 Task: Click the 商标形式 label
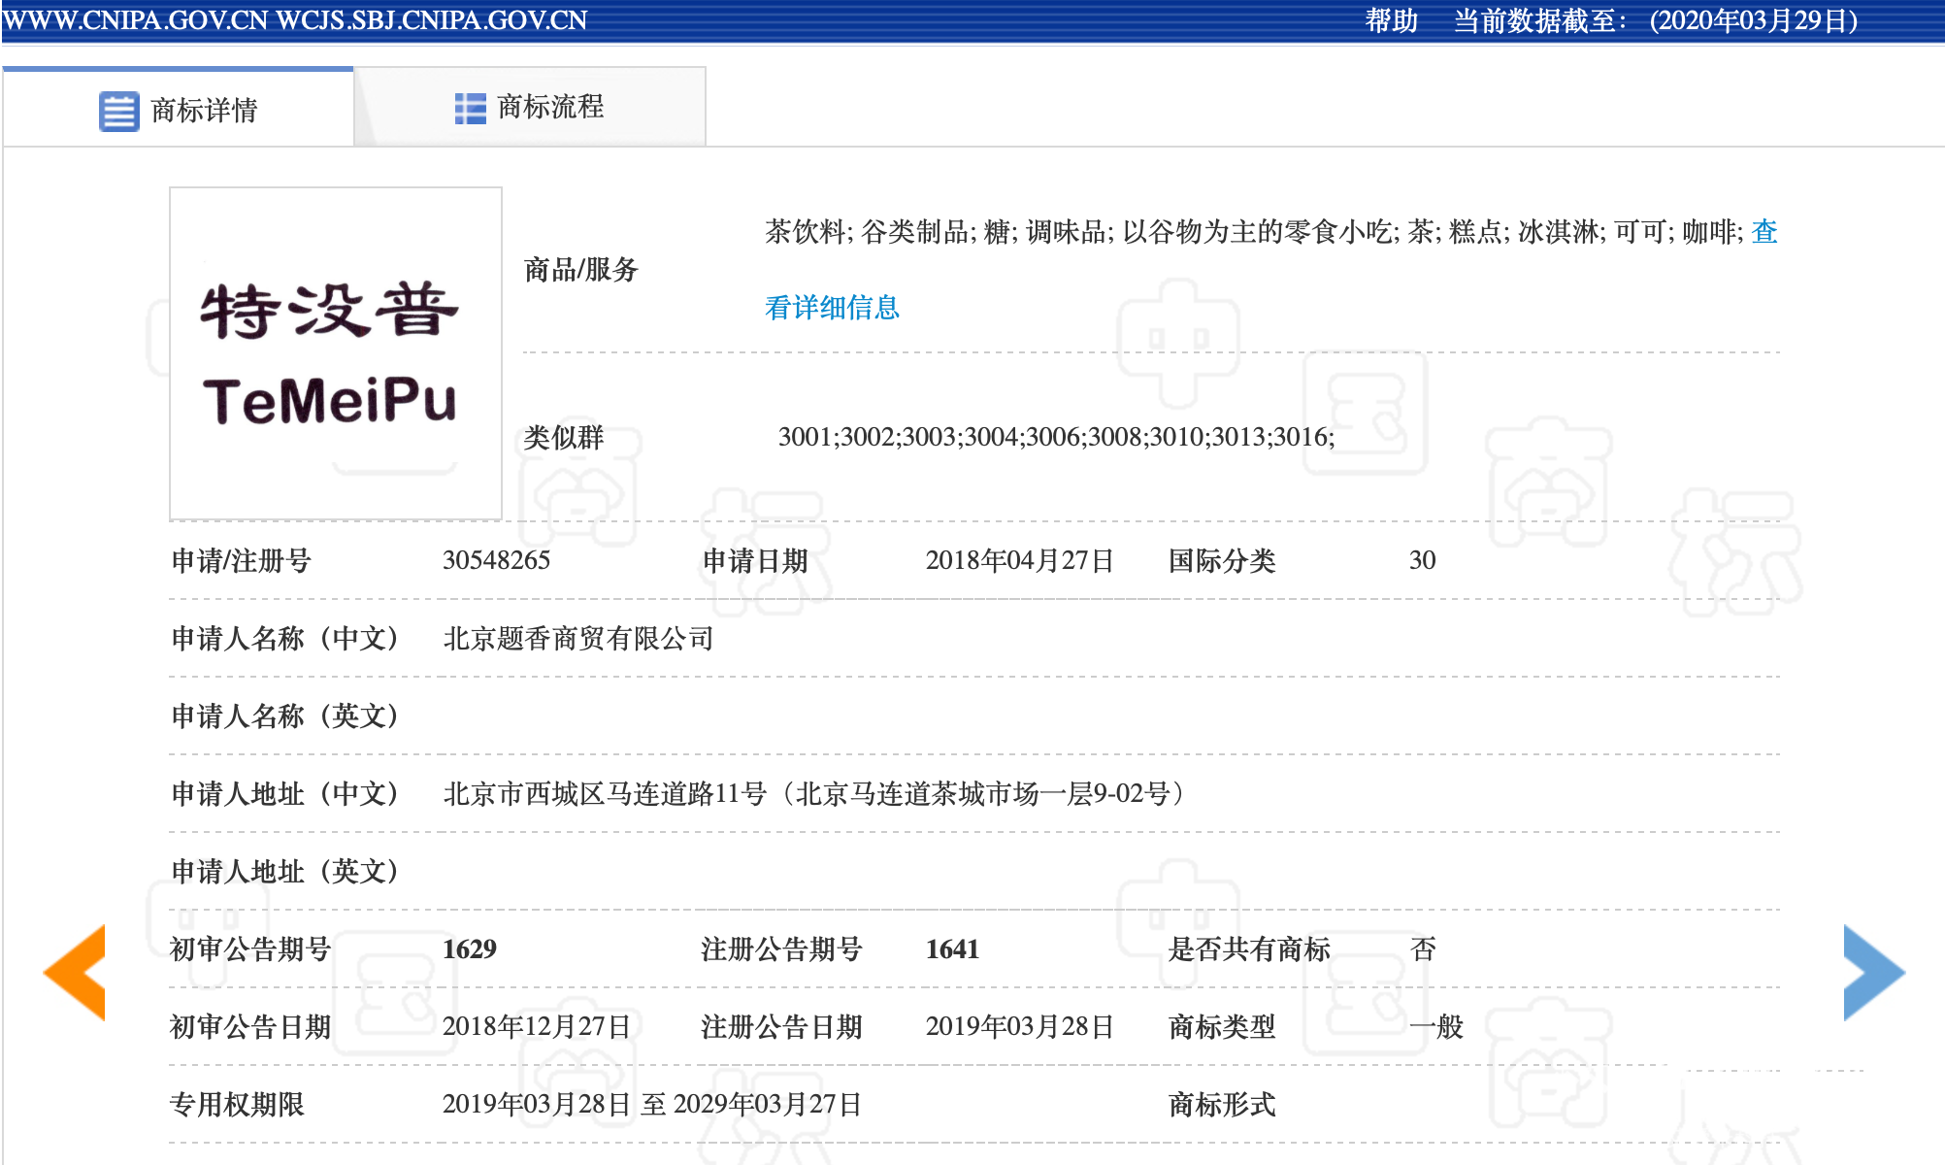point(1222,1104)
